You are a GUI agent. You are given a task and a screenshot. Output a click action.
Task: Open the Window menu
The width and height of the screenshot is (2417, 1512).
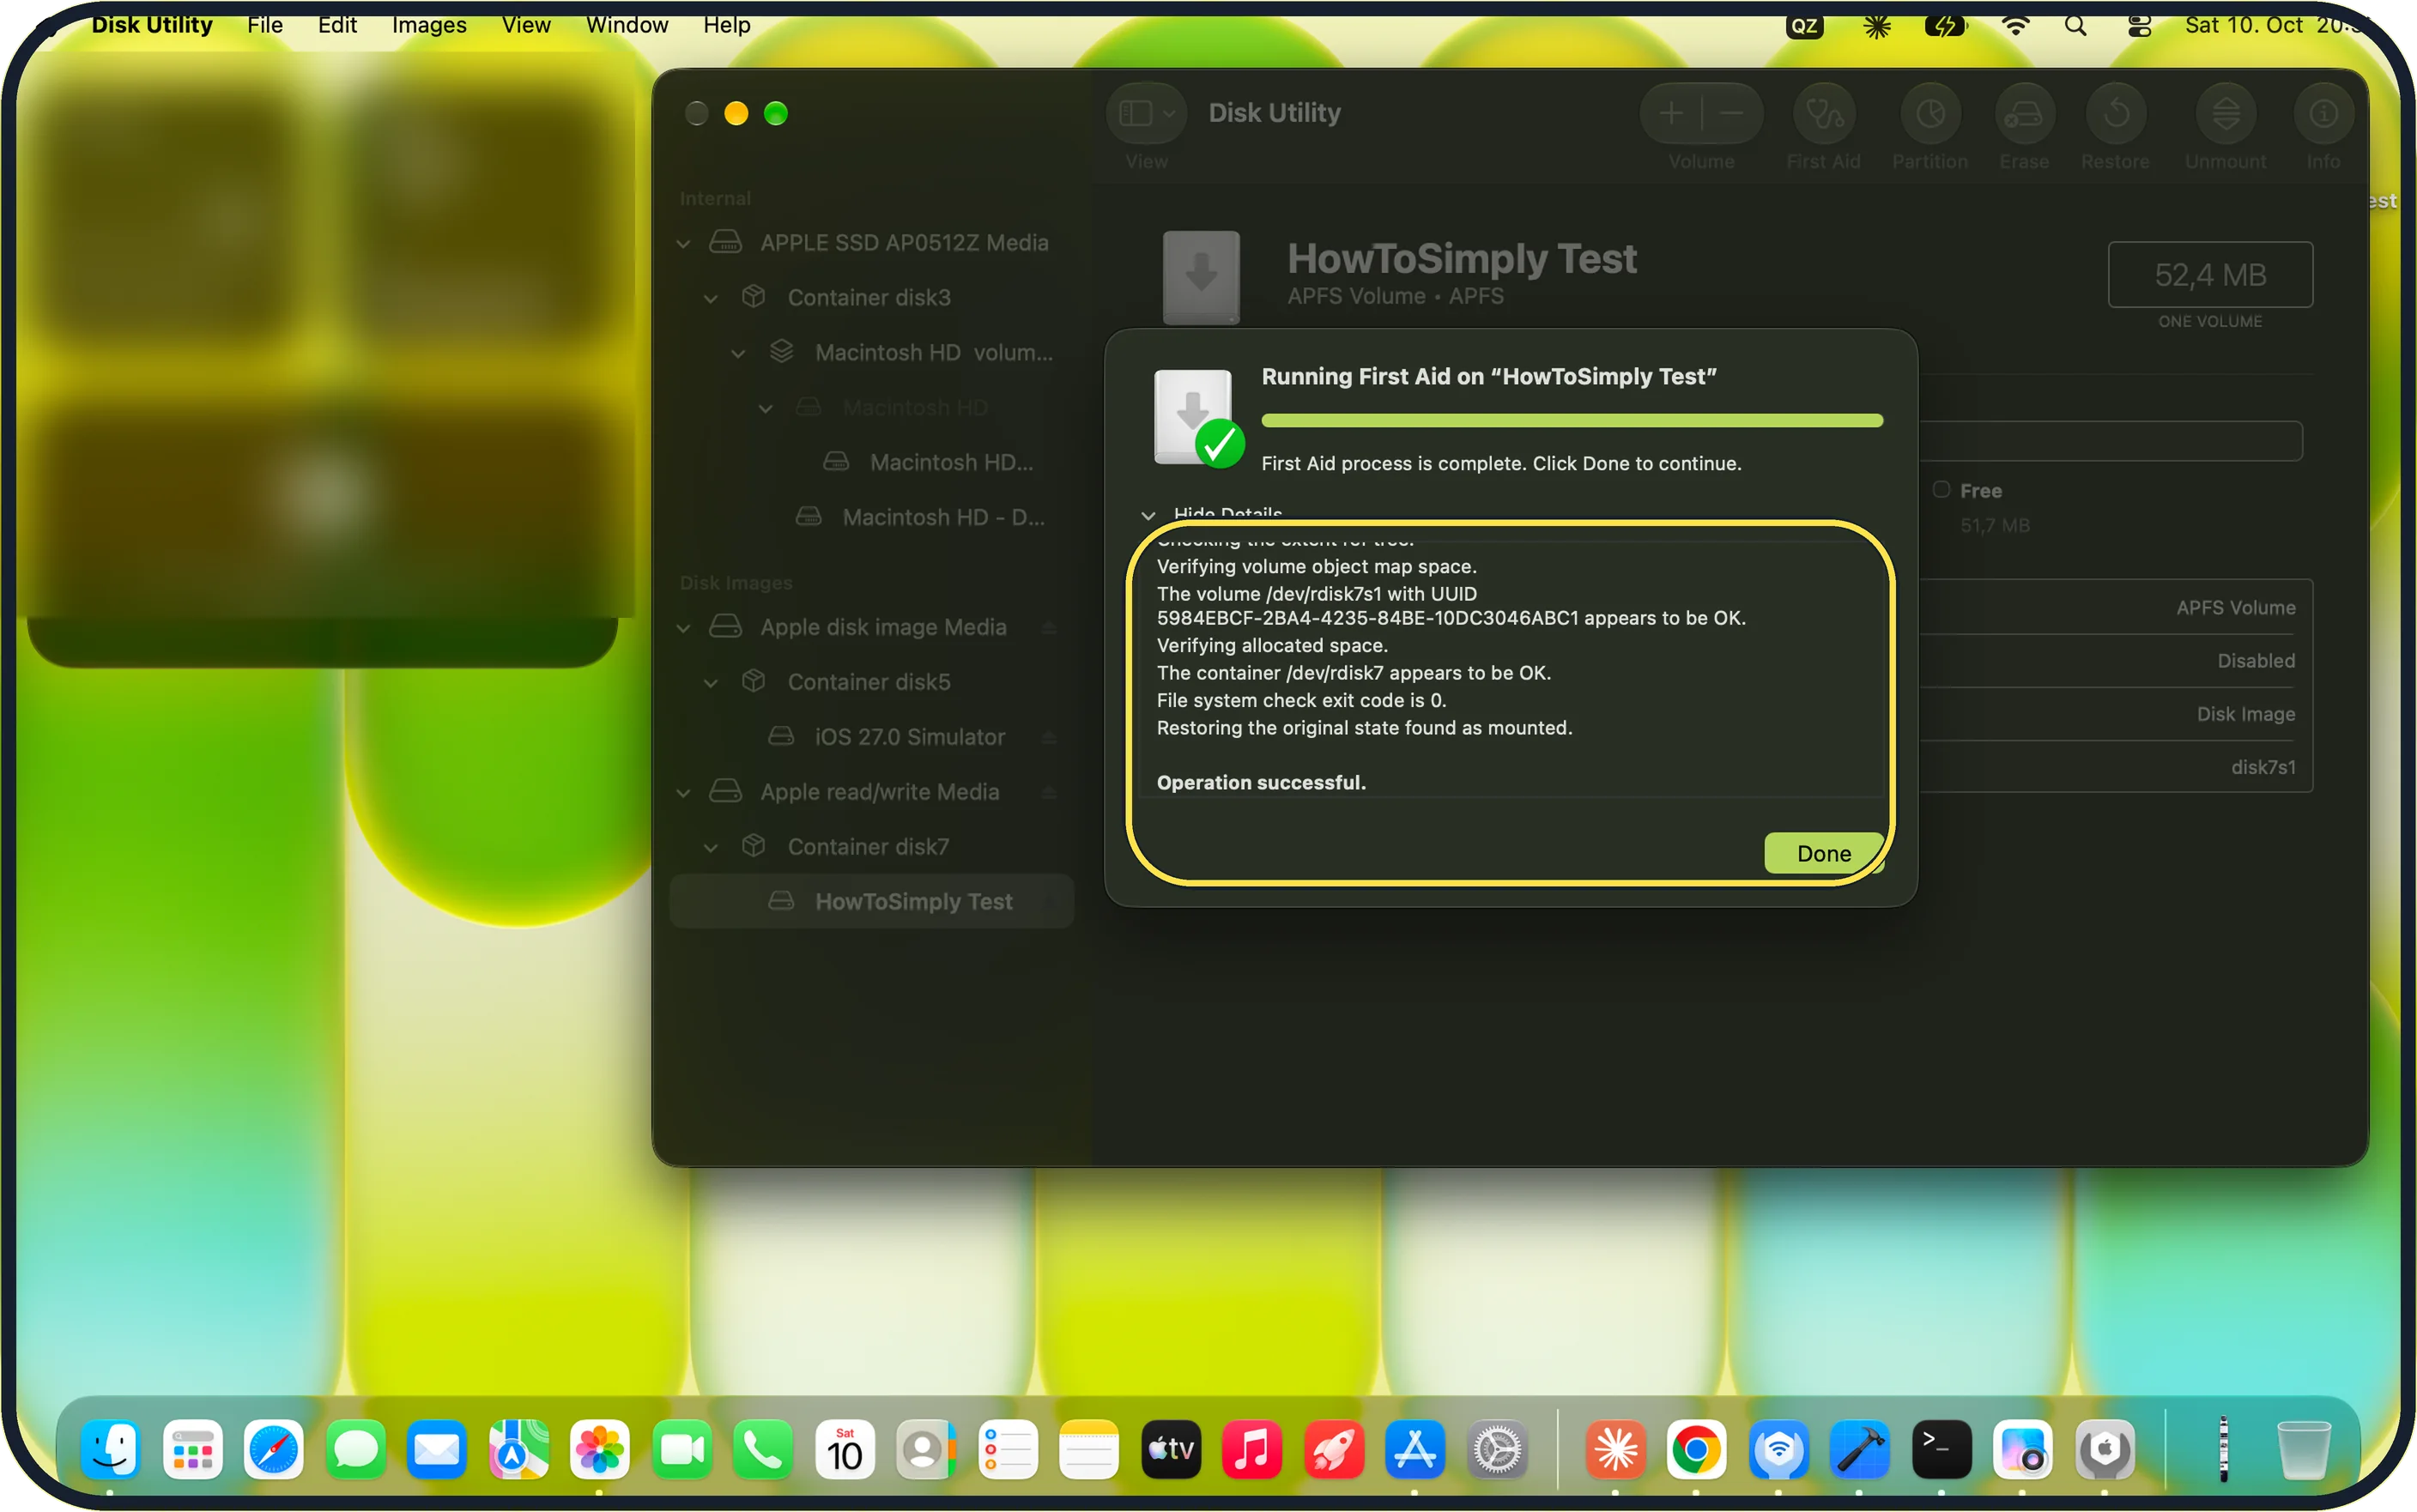627,25
